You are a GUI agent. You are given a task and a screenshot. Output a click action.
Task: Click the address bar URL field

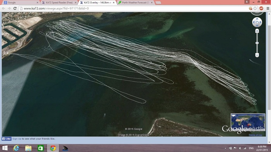click(133, 8)
